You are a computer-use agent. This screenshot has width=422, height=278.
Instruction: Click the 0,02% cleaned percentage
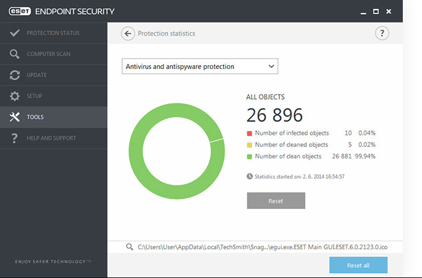(x=366, y=144)
